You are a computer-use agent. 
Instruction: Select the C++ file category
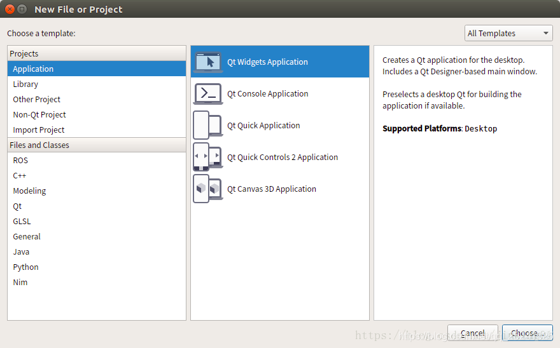[97, 175]
